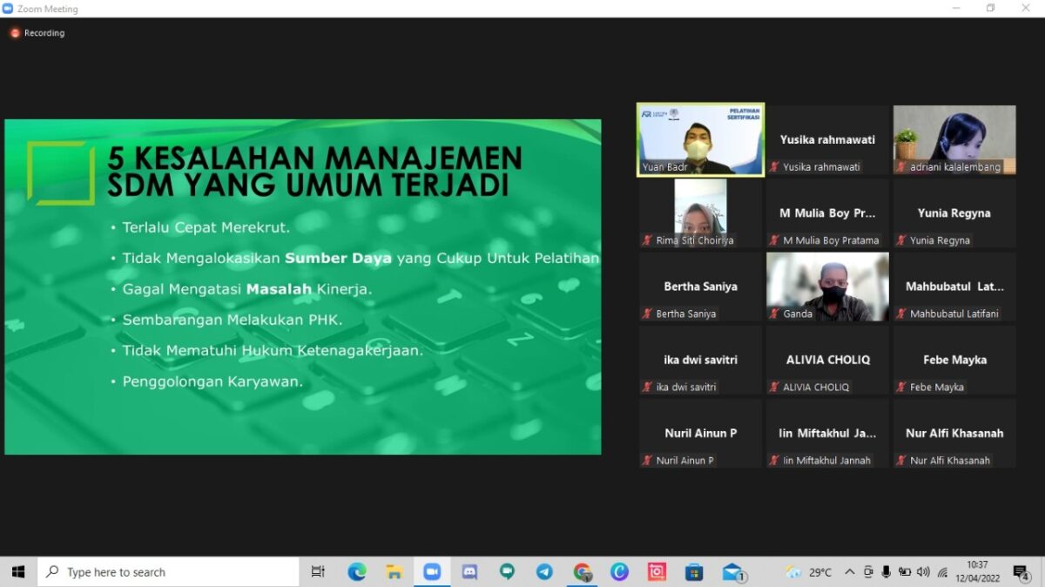
Task: Click muted mic icon on ALIVIA CHOLIQ tile
Action: pyautogui.click(x=773, y=387)
